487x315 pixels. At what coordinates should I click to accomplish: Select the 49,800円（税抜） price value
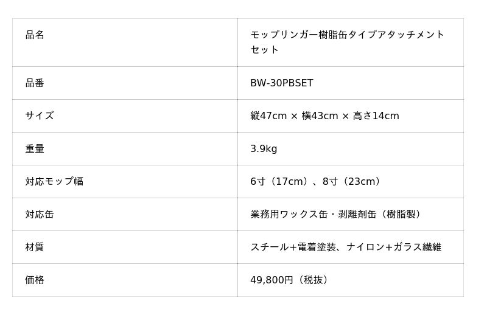pyautogui.click(x=290, y=280)
